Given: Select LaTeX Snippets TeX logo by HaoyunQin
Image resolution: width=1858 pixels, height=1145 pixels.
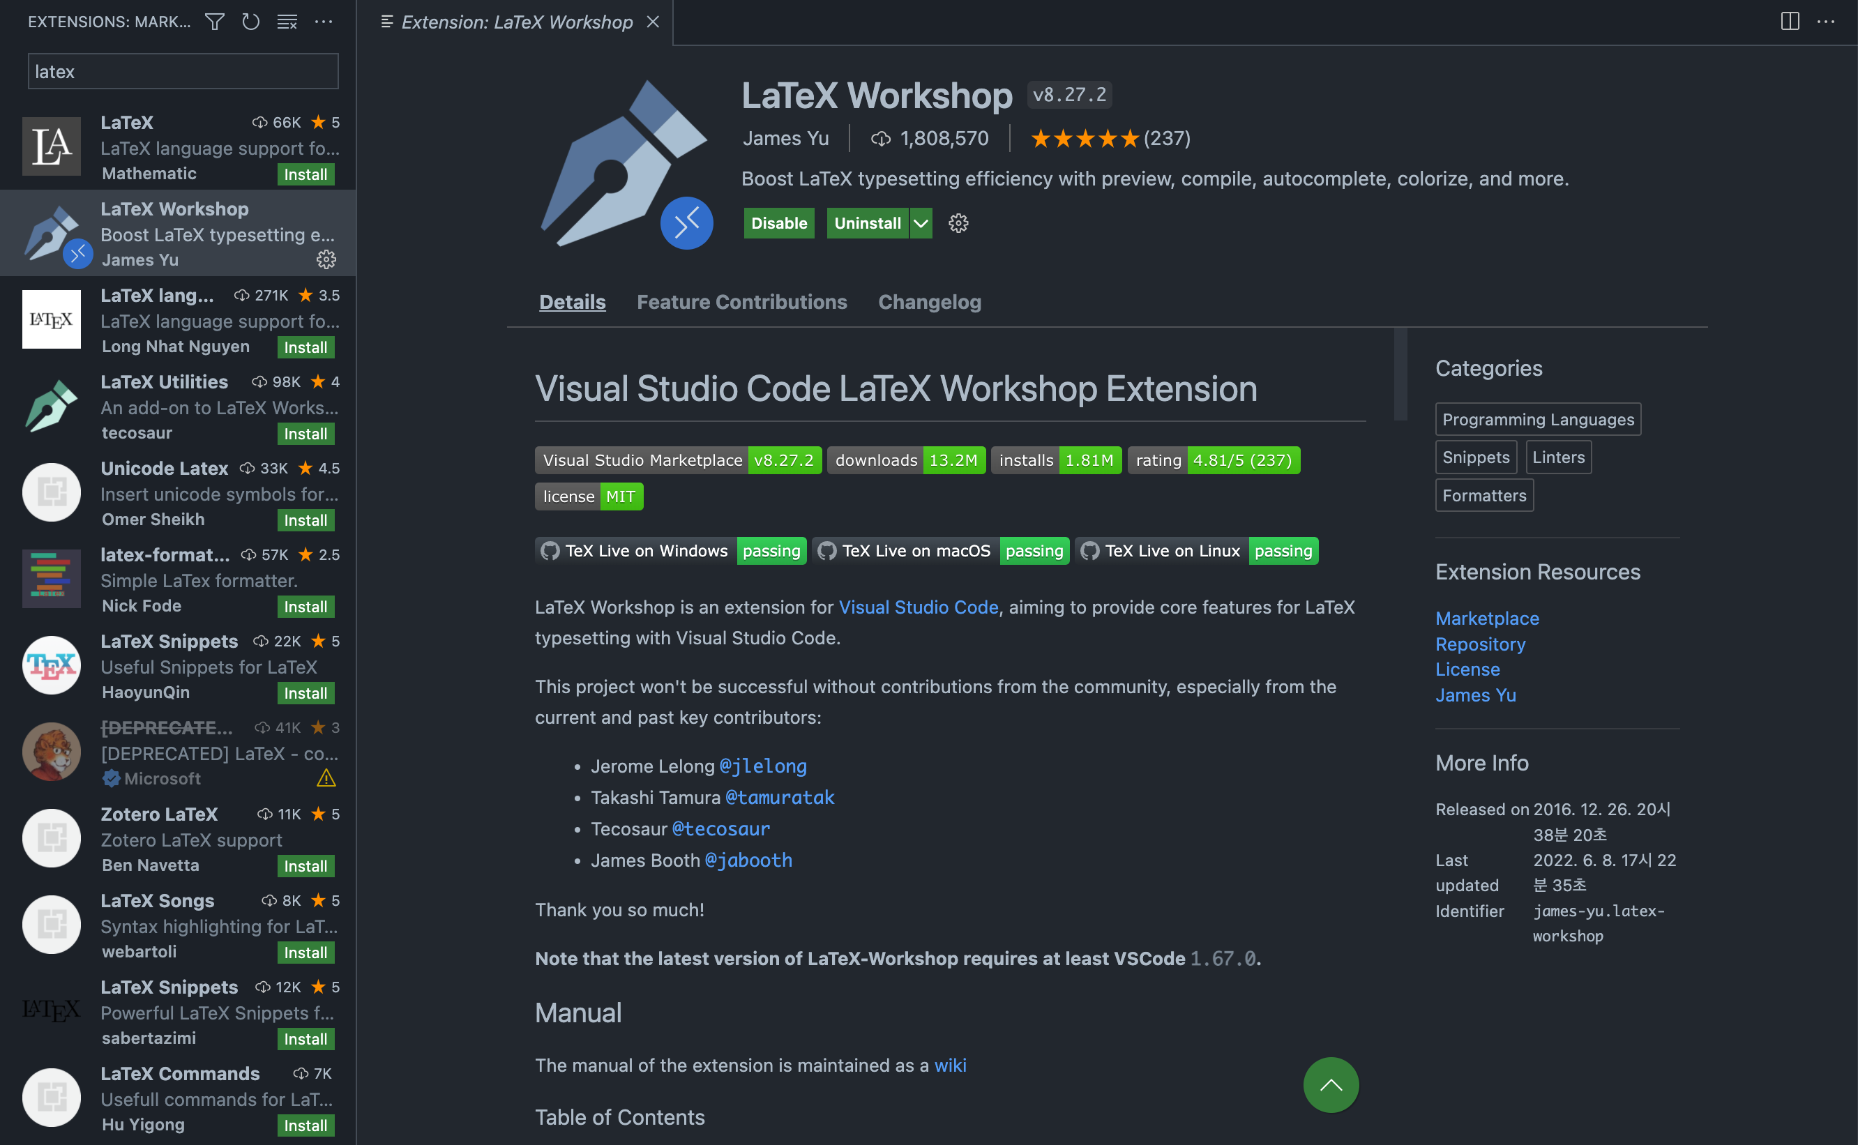Looking at the screenshot, I should click(52, 665).
